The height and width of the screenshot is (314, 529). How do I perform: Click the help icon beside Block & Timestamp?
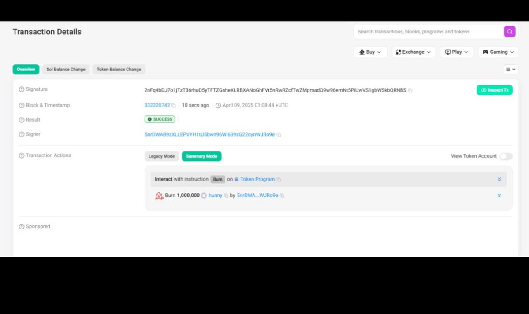[x=22, y=106]
